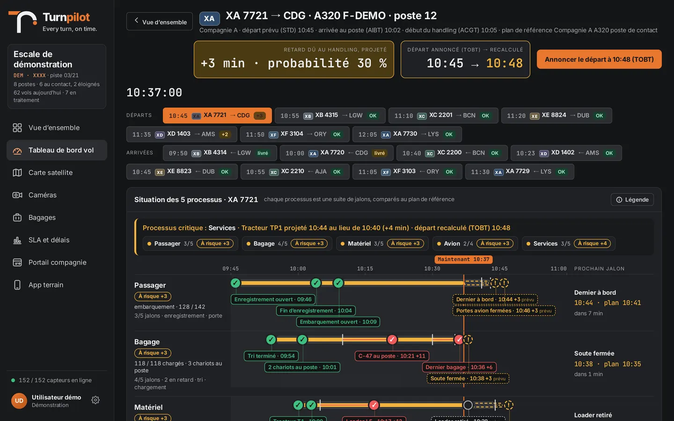Select arrival XA 7729 from LYS
This screenshot has height=421, width=674.
pos(520,172)
